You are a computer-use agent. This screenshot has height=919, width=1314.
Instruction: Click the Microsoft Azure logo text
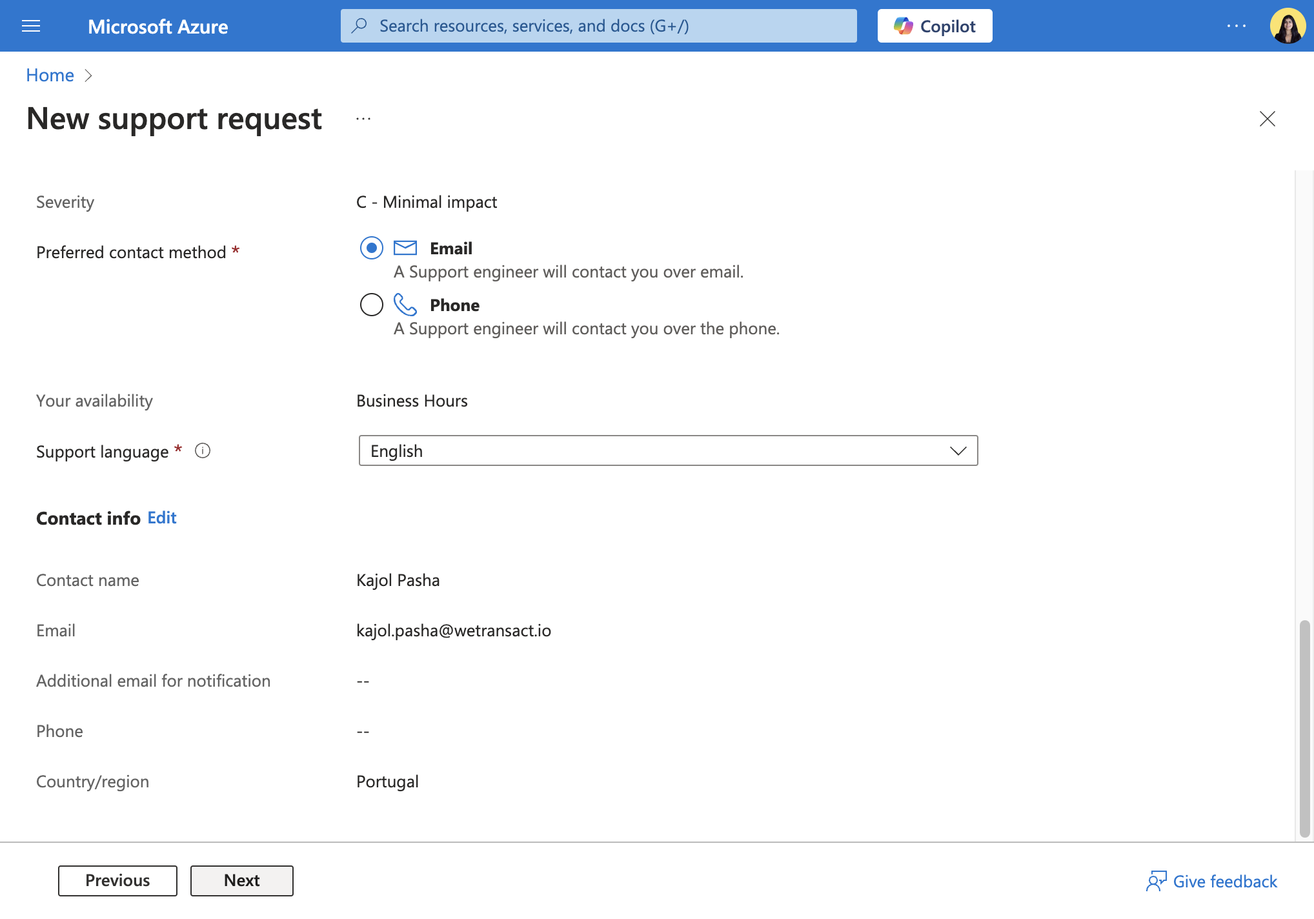[x=157, y=26]
